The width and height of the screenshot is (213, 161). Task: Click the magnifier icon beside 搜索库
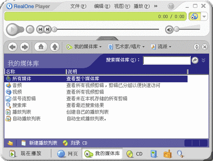8,105
